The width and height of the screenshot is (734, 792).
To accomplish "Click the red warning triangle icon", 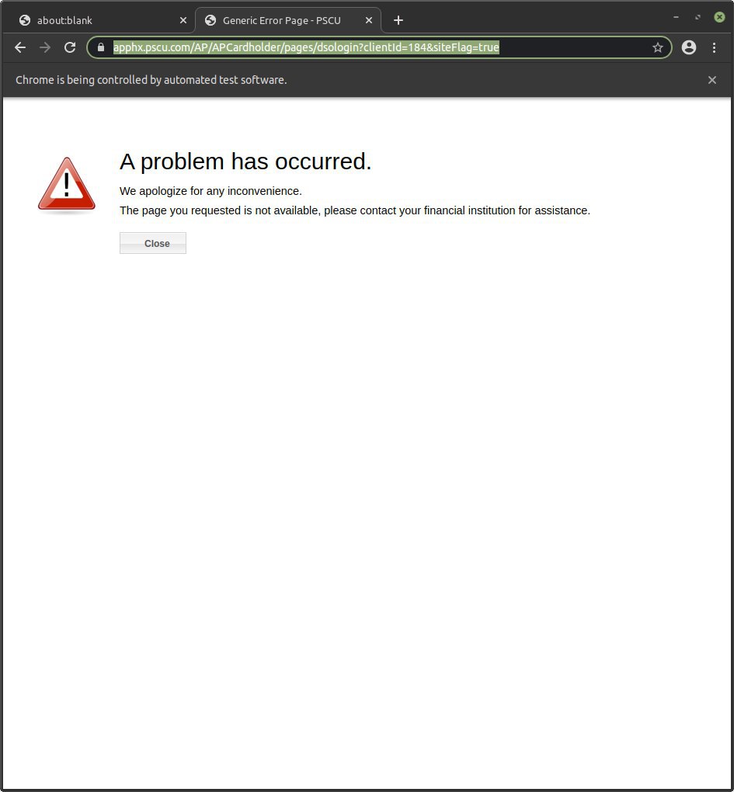I will 67,184.
